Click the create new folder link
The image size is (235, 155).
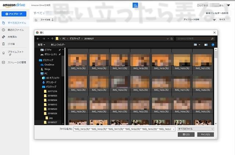[x=217, y=13]
